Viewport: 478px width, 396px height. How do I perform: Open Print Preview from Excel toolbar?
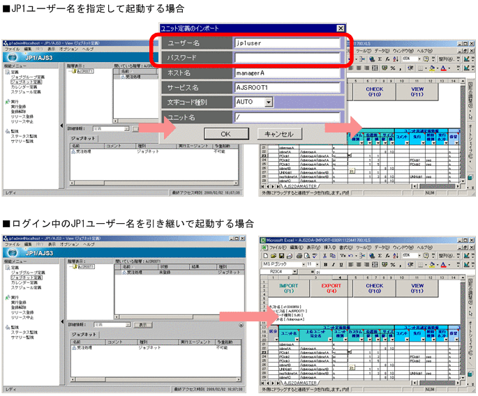[307, 256]
